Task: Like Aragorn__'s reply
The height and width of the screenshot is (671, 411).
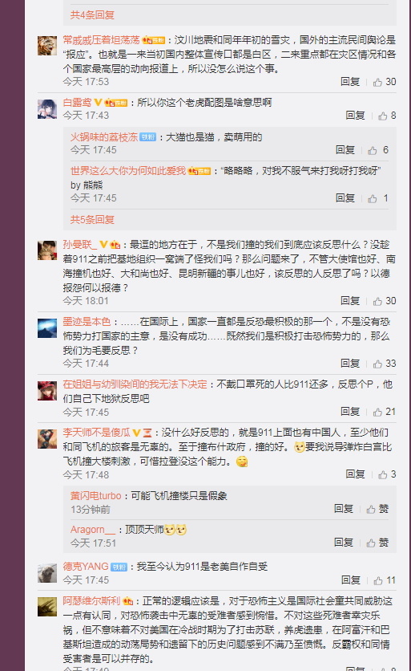Action: pos(377,543)
